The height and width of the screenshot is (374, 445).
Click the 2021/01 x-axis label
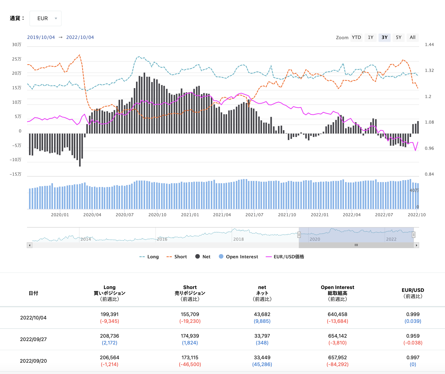pos(190,215)
